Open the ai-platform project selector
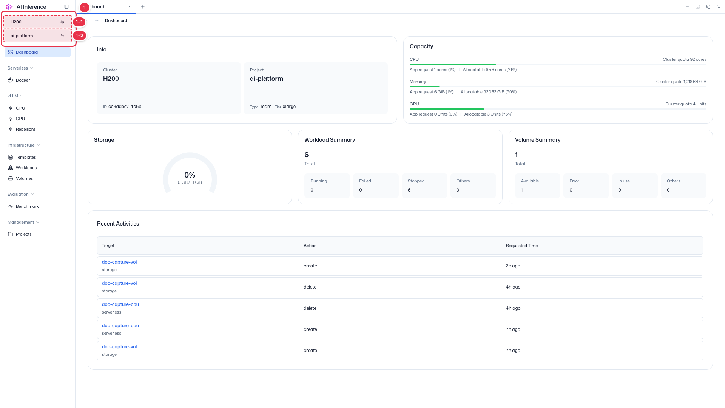Screen dimensions: 725x408 [x=37, y=36]
